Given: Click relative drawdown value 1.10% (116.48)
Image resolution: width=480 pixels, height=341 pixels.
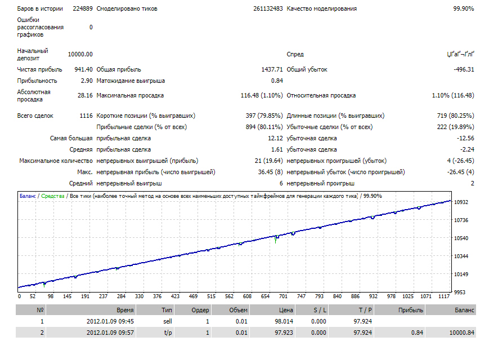Looking at the screenshot, I should (x=453, y=95).
